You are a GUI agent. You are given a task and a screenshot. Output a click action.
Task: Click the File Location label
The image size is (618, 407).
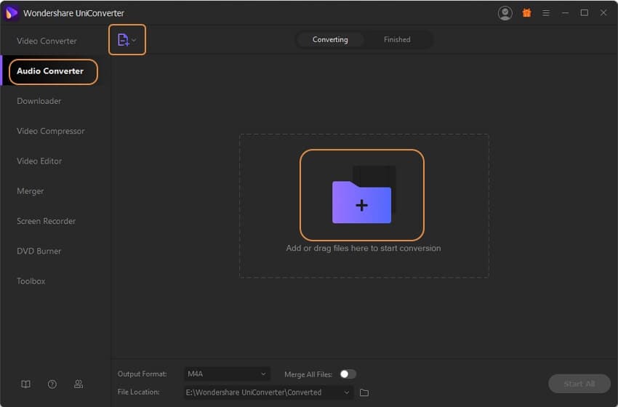click(139, 392)
